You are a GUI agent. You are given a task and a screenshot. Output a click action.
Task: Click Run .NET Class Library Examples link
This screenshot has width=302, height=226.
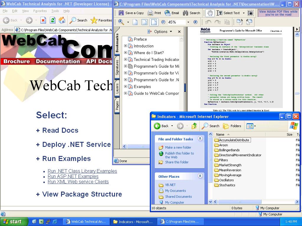tap(82, 171)
